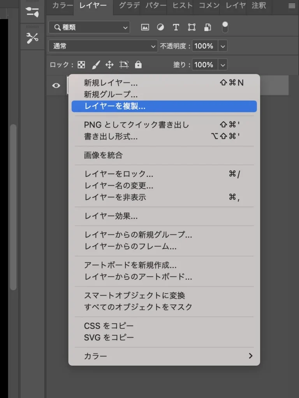Screen dimensions: 299x398
Task: Open the panel options hamburger menu
Action: pos(292,6)
